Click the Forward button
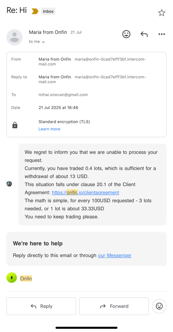 pos(114,306)
